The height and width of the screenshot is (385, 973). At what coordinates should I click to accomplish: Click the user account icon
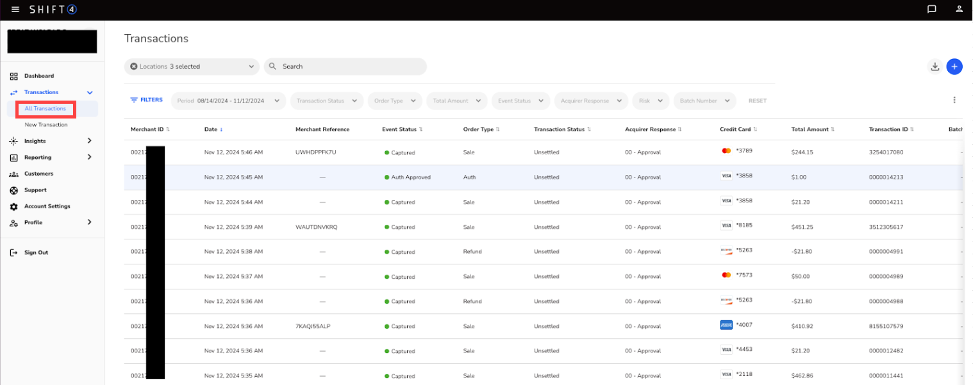point(959,9)
